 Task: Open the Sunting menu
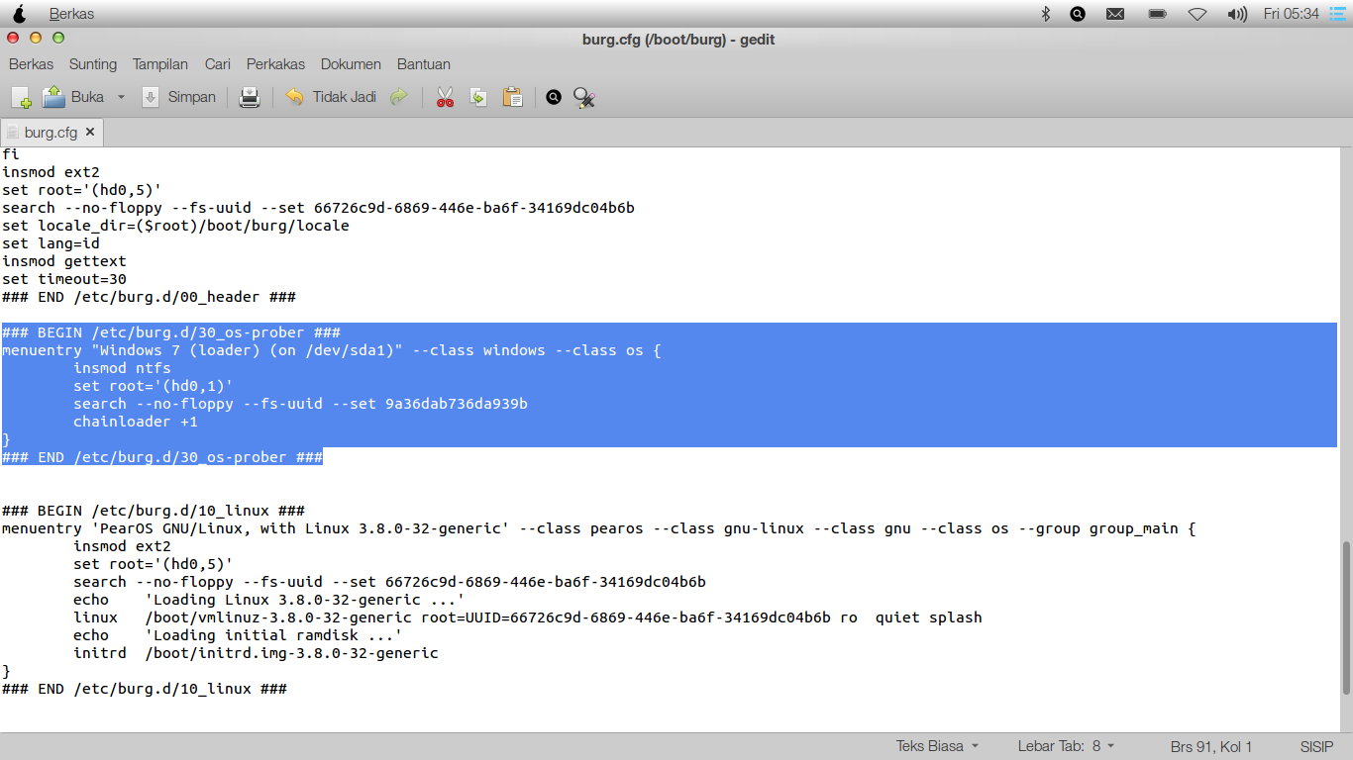coord(93,64)
